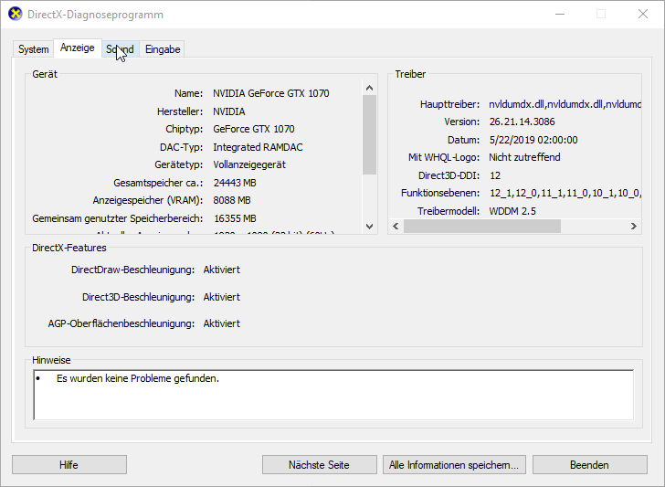Click the shared memory value 16355 MB
665x487 pixels.
tap(235, 218)
